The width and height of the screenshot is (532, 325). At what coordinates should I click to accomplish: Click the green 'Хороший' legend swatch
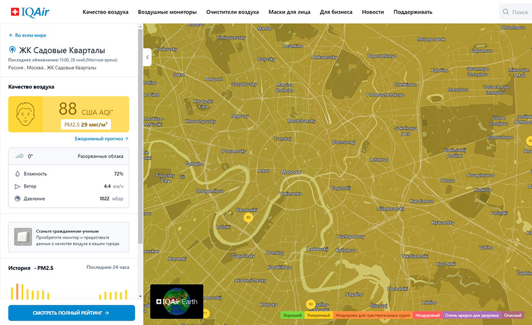tap(292, 315)
